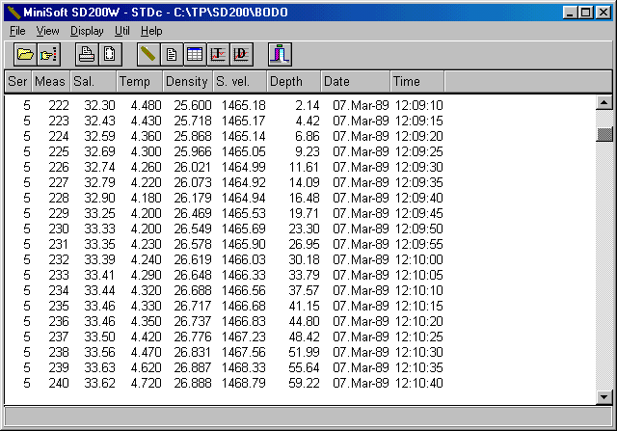Select depth value 14.09
The width and height of the screenshot is (617, 431).
[305, 182]
